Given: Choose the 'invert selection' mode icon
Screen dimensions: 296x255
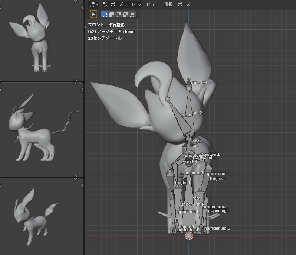Looking at the screenshot, I should point(125,14).
